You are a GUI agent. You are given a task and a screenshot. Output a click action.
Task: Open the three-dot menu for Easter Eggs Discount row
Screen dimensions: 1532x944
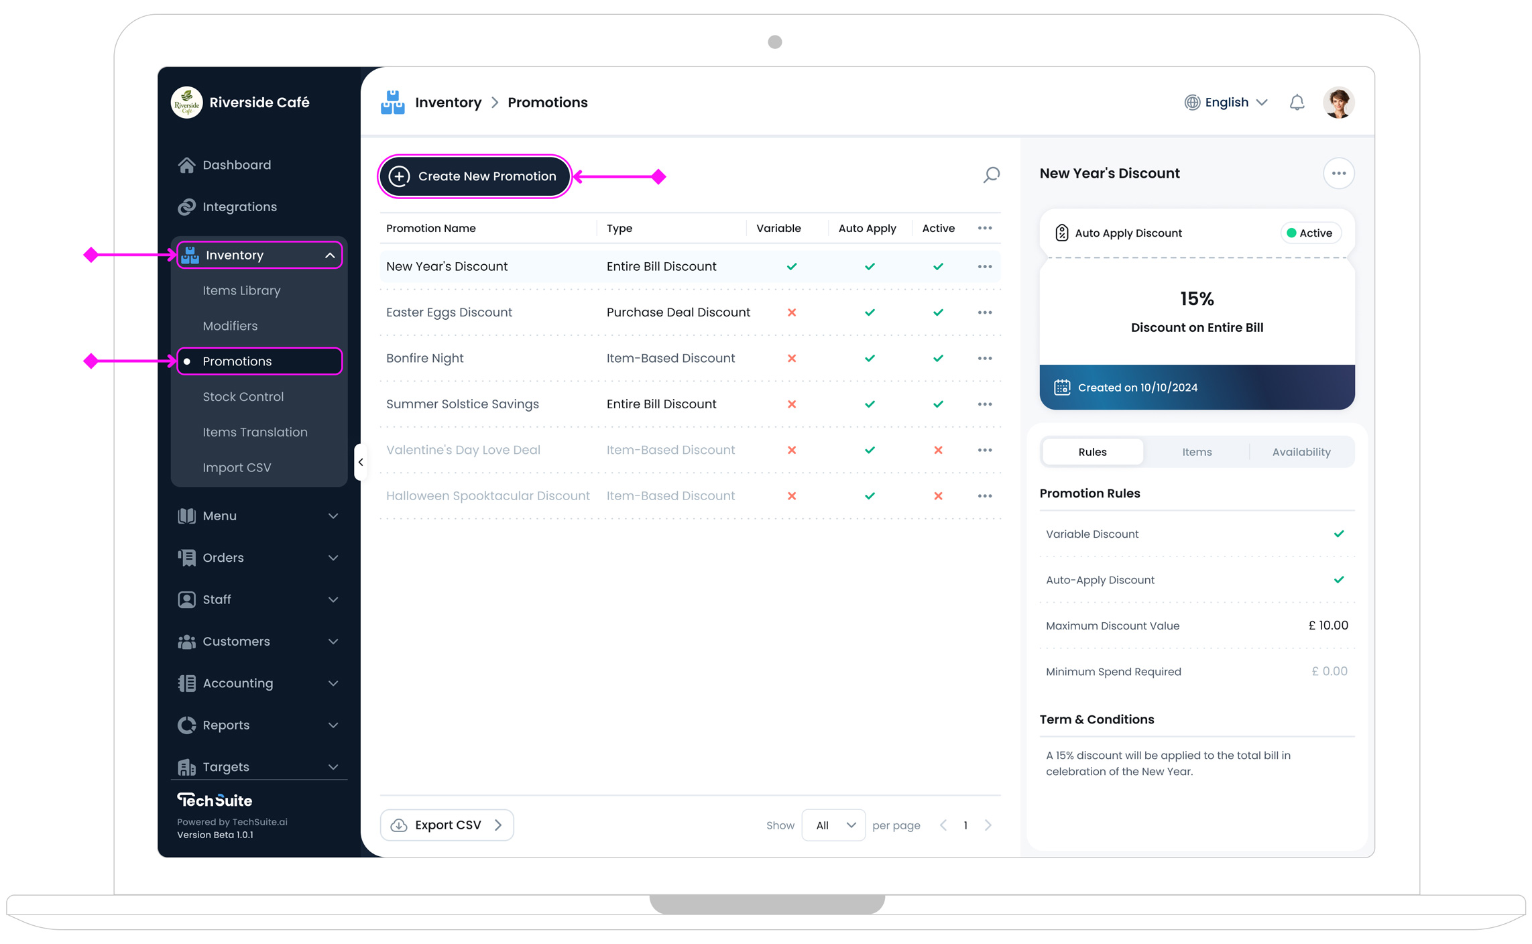(x=984, y=312)
